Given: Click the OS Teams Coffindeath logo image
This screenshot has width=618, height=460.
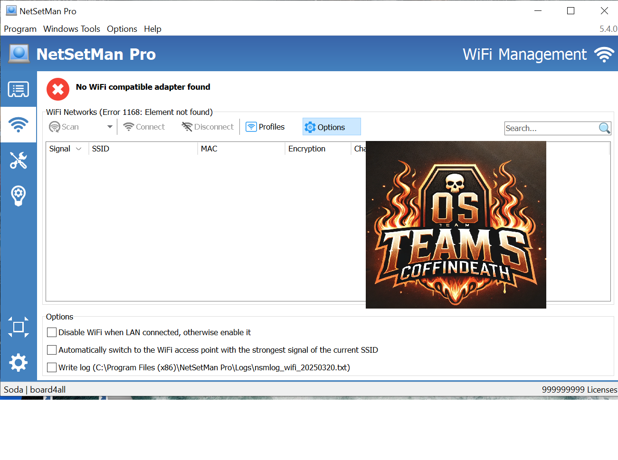Looking at the screenshot, I should pos(456,225).
